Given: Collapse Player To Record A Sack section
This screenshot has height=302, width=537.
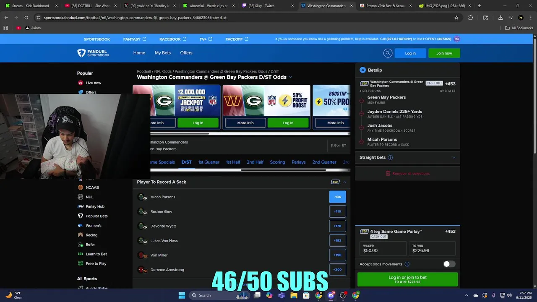Looking at the screenshot, I should point(345,182).
